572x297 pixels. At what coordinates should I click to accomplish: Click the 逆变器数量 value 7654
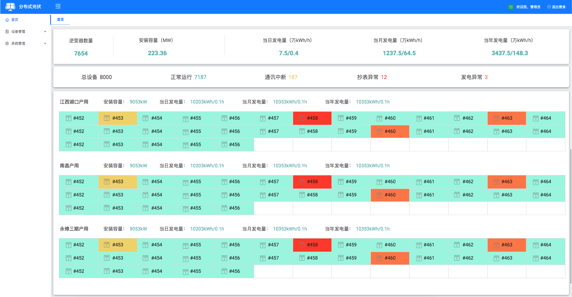[x=81, y=54]
